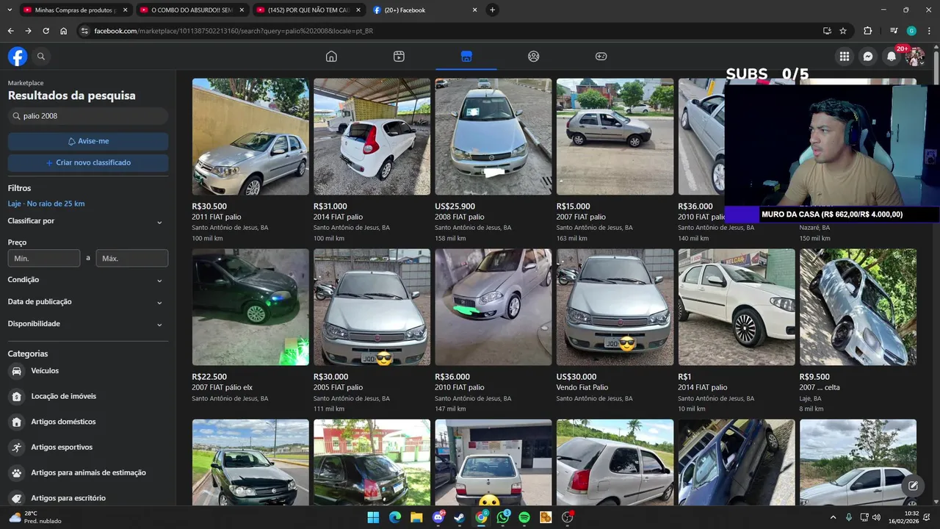The width and height of the screenshot is (940, 529).
Task: Open WhatsApp from the taskbar
Action: [x=503, y=517]
